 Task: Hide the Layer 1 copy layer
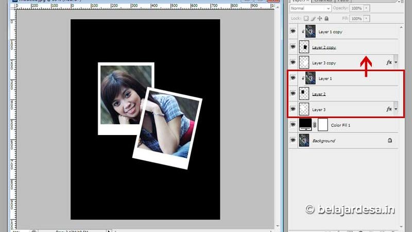(293, 31)
